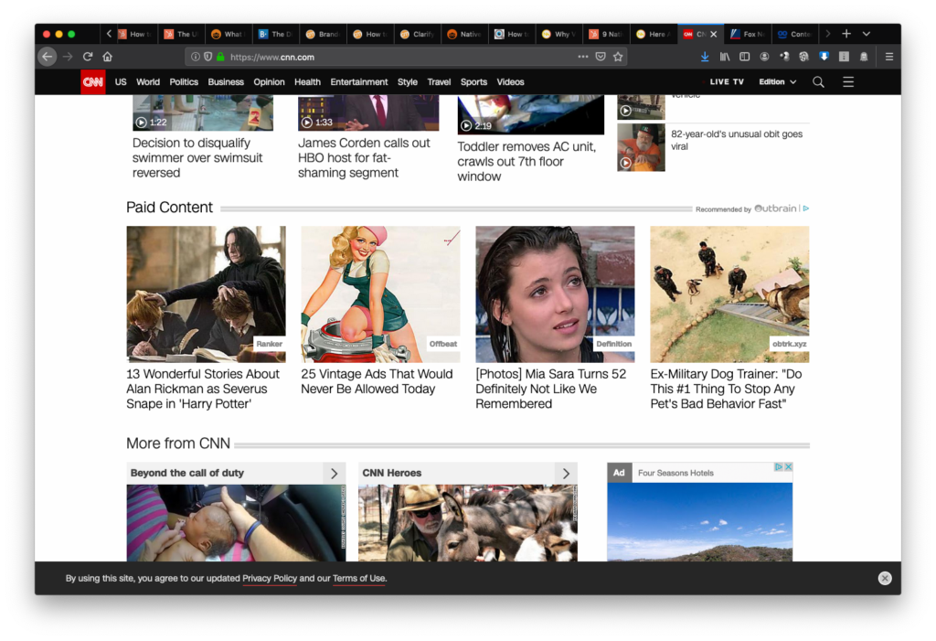This screenshot has height=641, width=936.
Task: Open the Library icon in toolbar
Action: 725,57
